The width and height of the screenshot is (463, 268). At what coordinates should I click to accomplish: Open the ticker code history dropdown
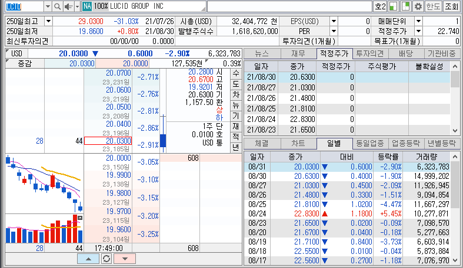click(x=48, y=6)
